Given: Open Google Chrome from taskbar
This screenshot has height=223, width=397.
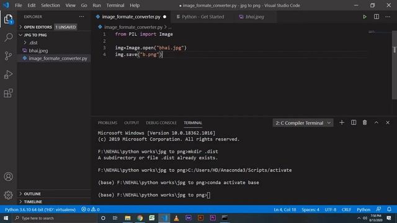Looking at the screenshot, I should (x=140, y=218).
